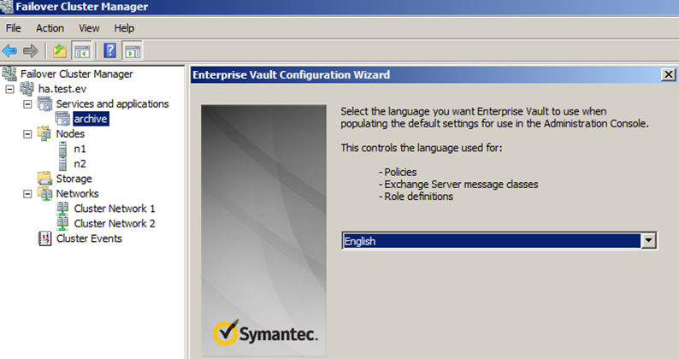Collapse the ha.test.ev cluster node
679x359 pixels.
point(9,89)
